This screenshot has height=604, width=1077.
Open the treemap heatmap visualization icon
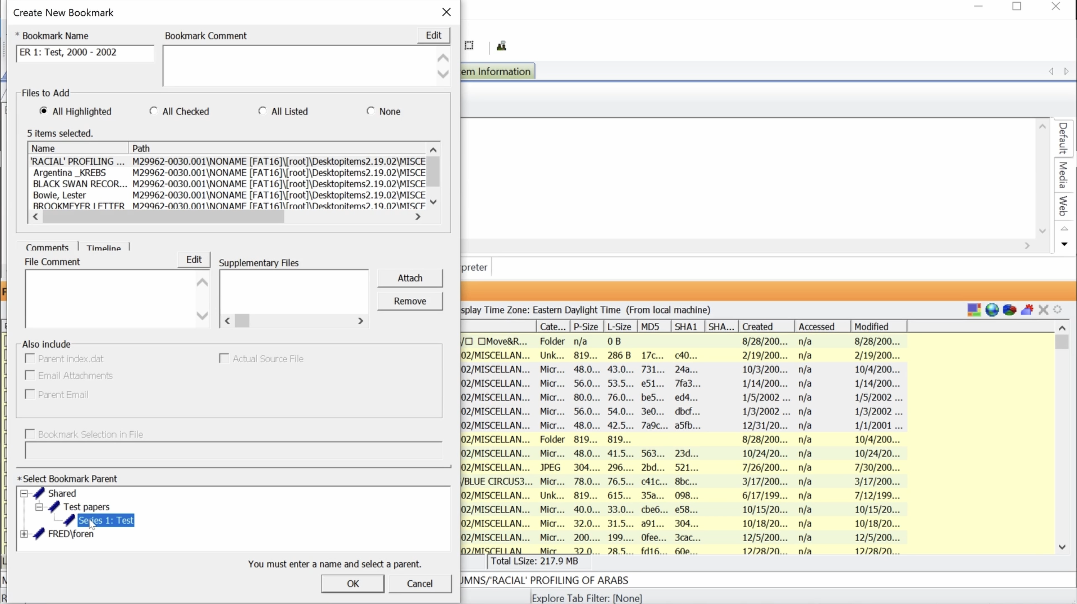974,310
